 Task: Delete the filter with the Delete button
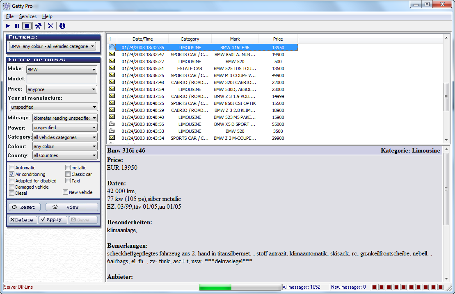23,220
